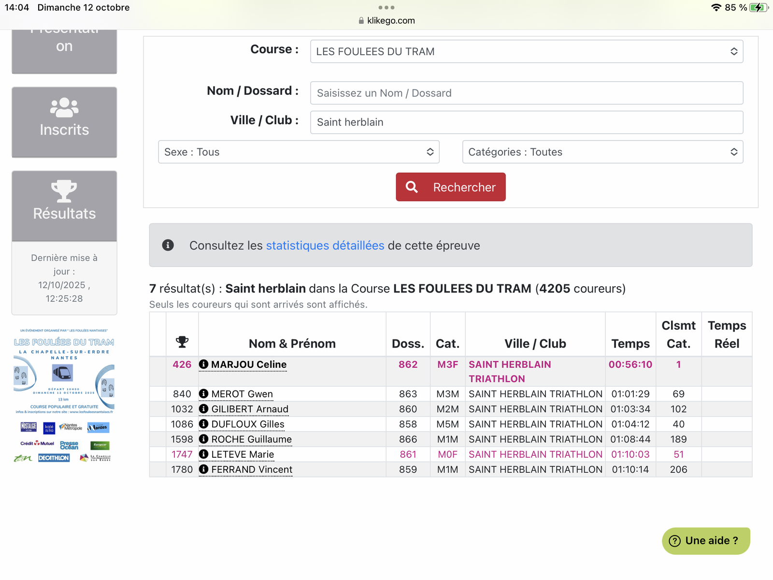This screenshot has height=580, width=773.
Task: Open info icon for FERRAND Vincent
Action: [203, 469]
